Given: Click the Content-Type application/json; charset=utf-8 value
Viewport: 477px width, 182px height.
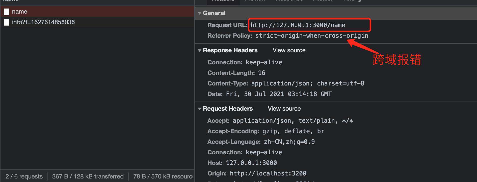Looking at the screenshot, I should (308, 83).
